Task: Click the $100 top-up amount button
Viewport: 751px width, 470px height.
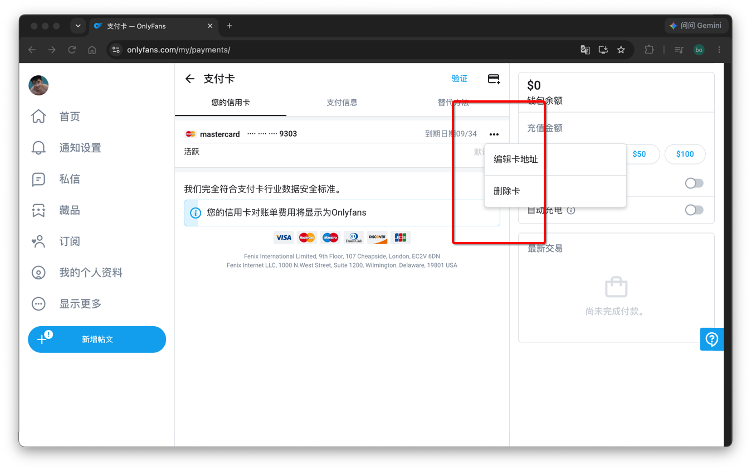Action: 685,154
